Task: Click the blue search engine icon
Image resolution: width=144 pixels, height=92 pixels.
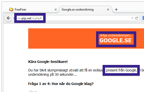Action: [143, 18]
